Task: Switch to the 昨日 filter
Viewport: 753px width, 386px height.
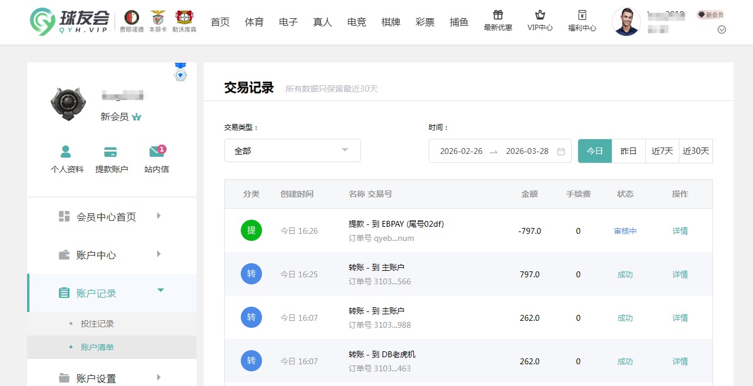Action: pos(628,151)
